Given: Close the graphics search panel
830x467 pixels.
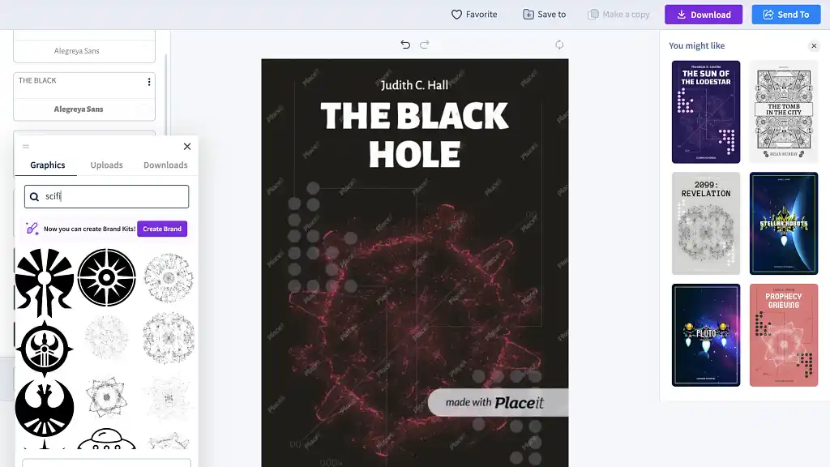Looking at the screenshot, I should (187, 147).
